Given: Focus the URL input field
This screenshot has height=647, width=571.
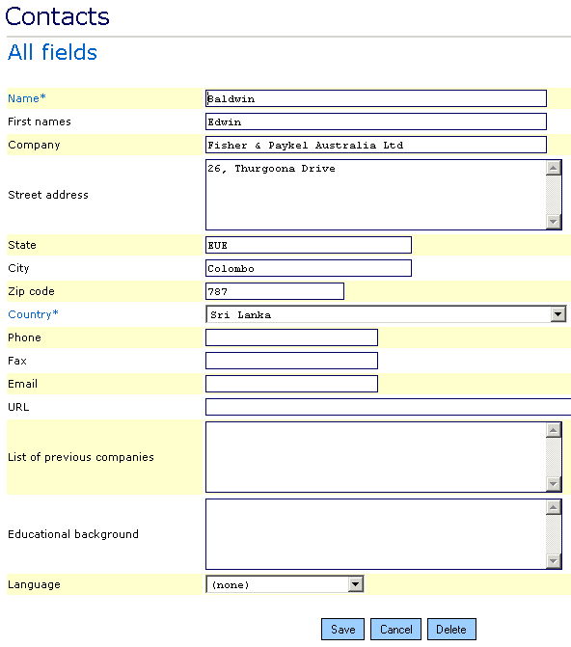Looking at the screenshot, I should 388,407.
